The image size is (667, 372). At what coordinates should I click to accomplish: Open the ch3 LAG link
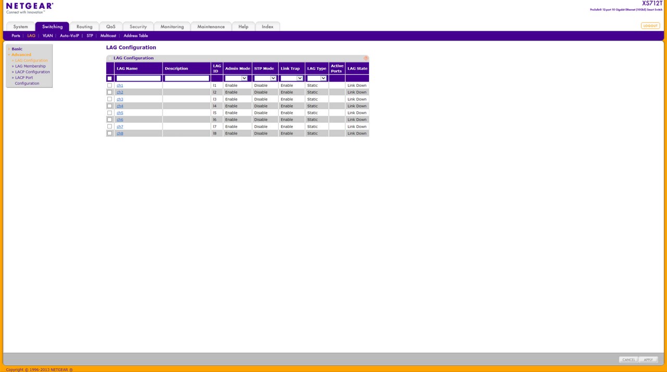(120, 99)
